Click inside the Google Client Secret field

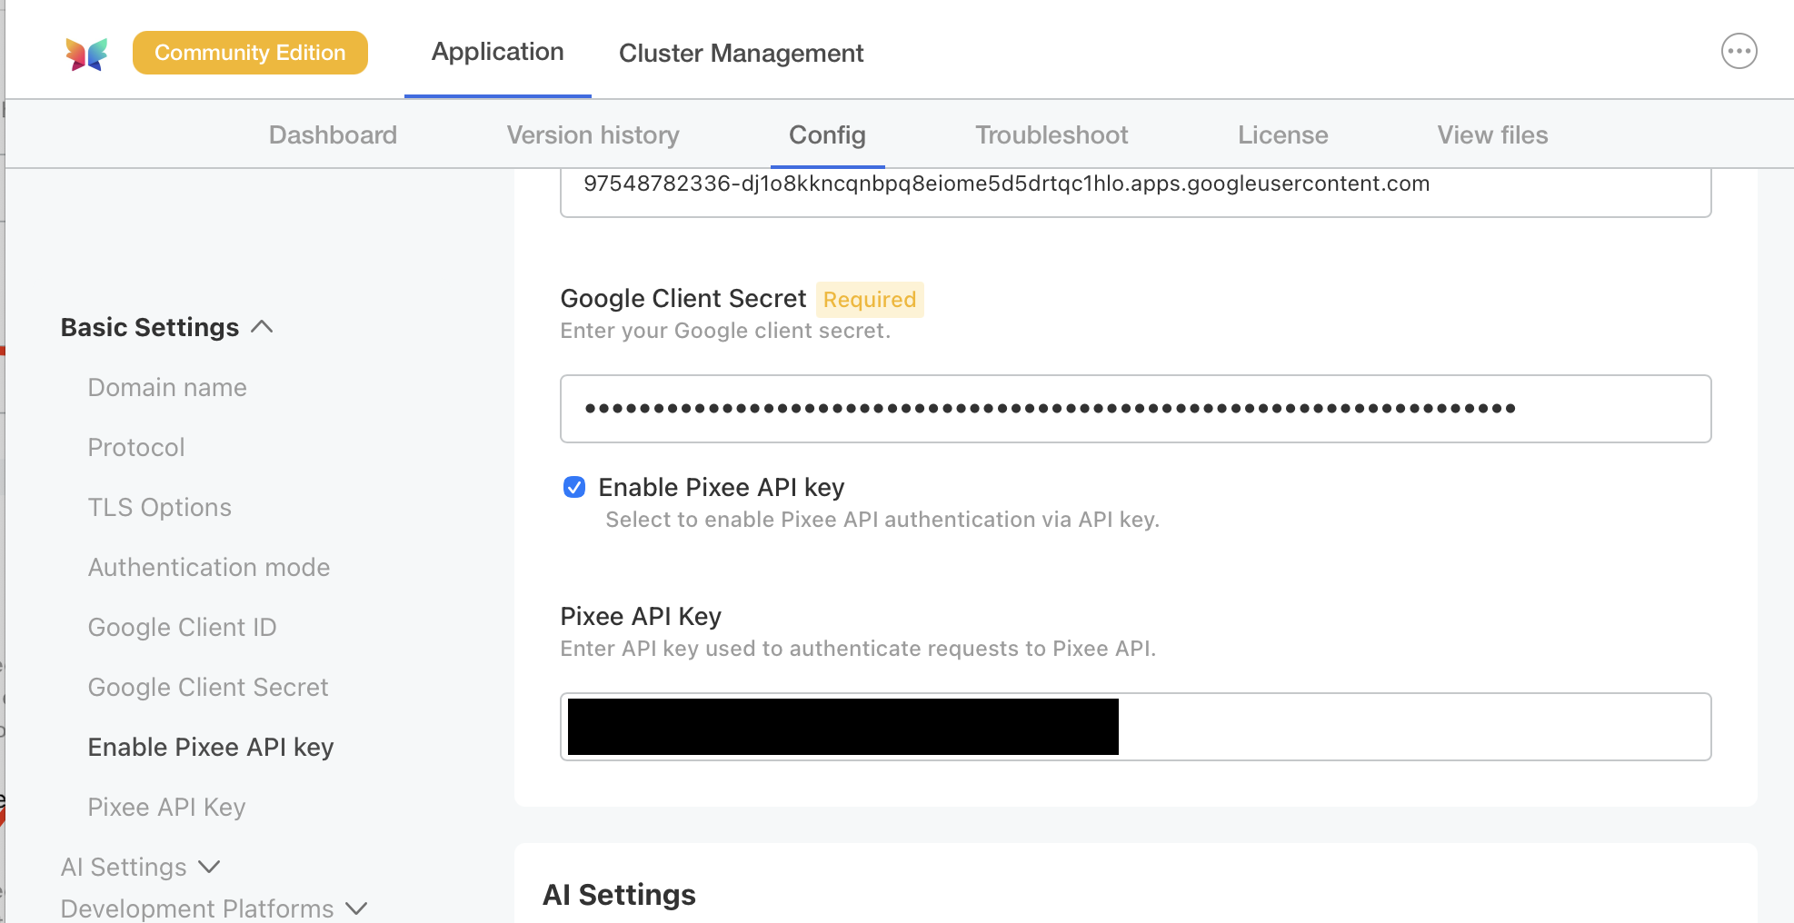[1134, 408]
